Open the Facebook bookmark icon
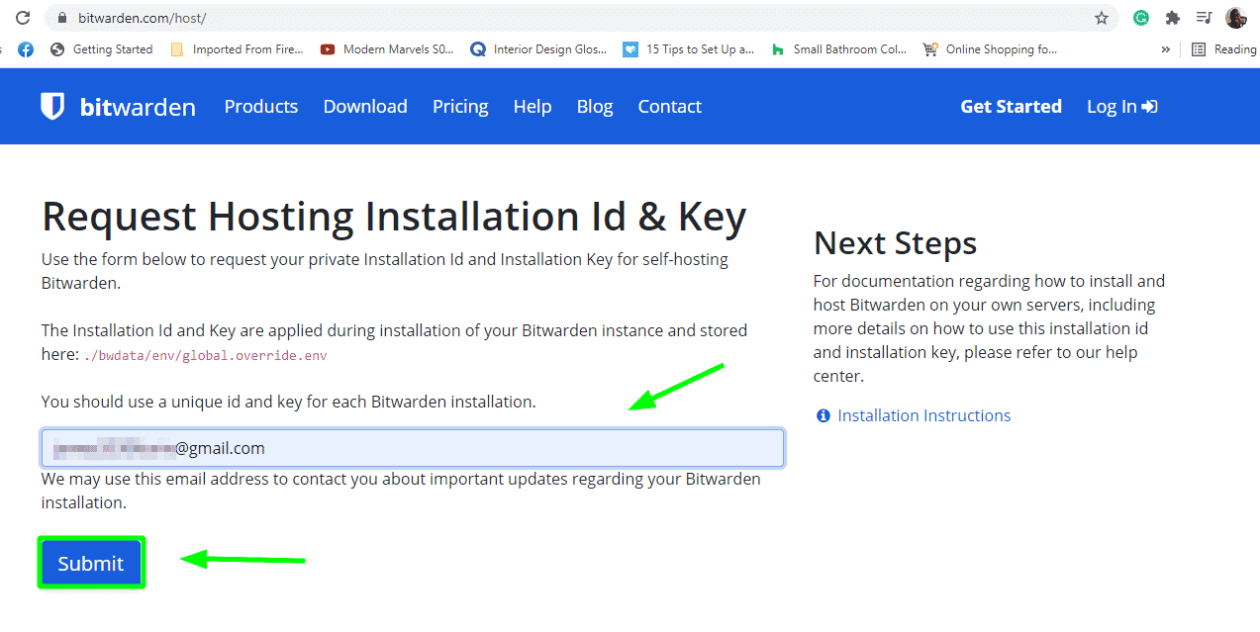Viewport: 1260px width, 632px height. [26, 49]
